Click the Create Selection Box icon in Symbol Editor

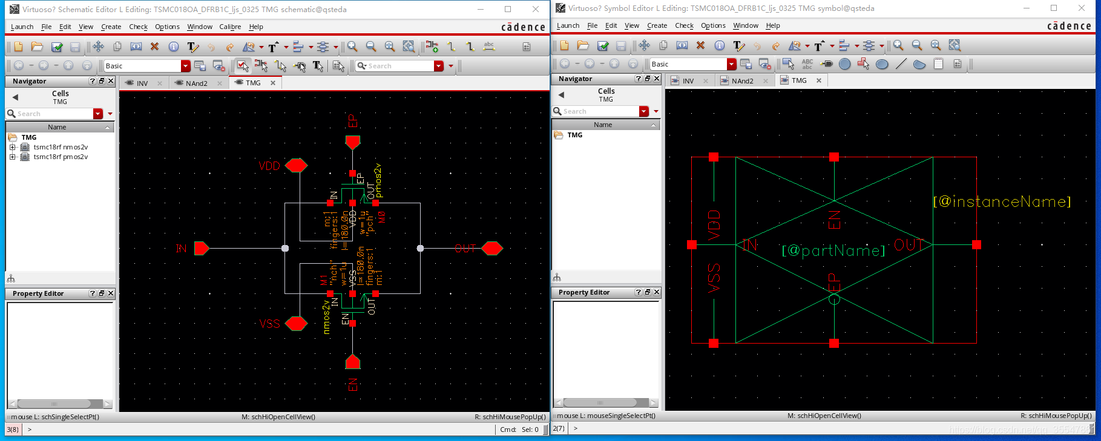(x=788, y=64)
